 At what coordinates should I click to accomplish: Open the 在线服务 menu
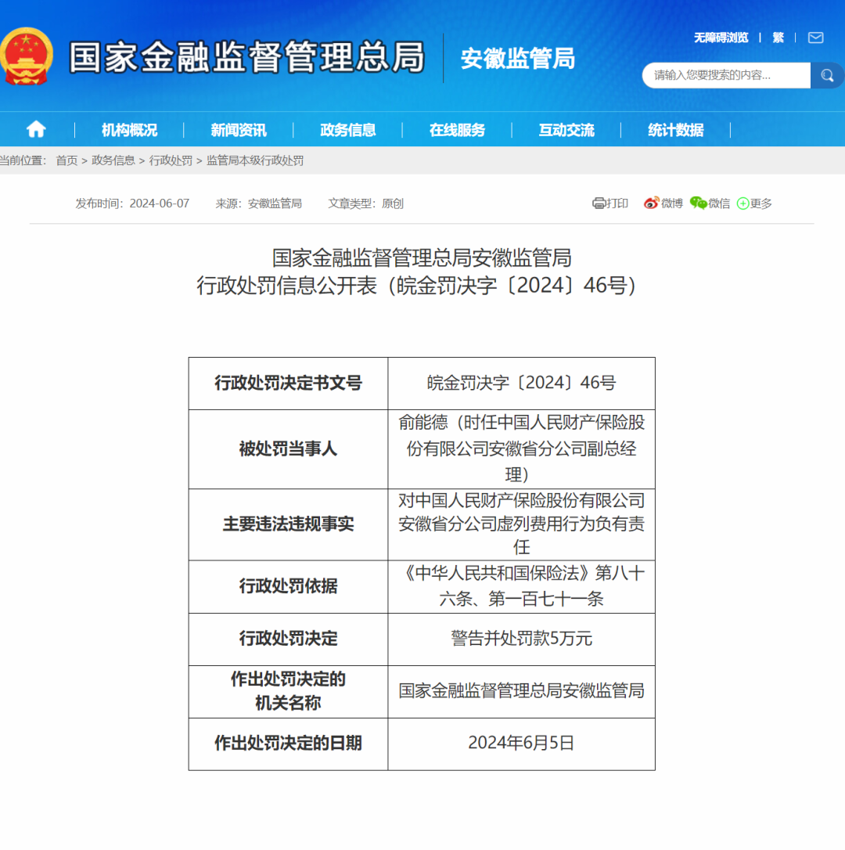pos(457,130)
